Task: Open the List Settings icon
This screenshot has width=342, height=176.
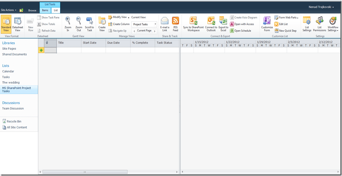Action: (x=307, y=21)
